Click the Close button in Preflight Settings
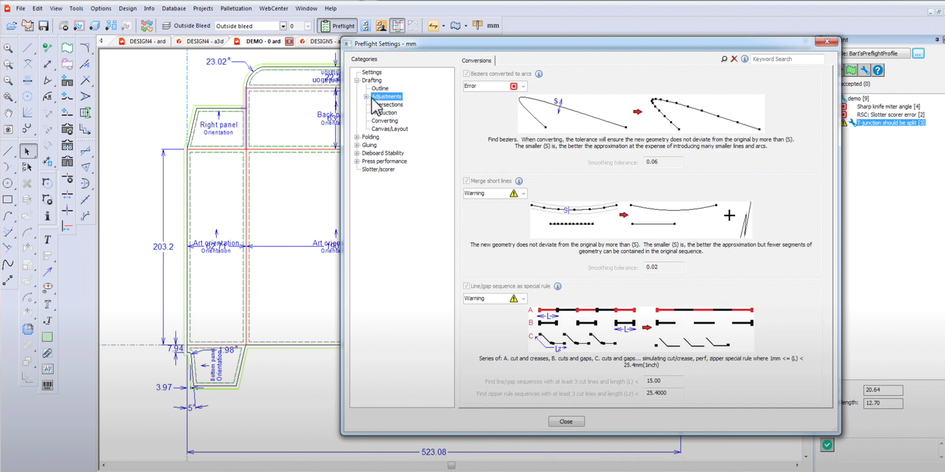Viewport: 945px width, 472px height. tap(567, 421)
